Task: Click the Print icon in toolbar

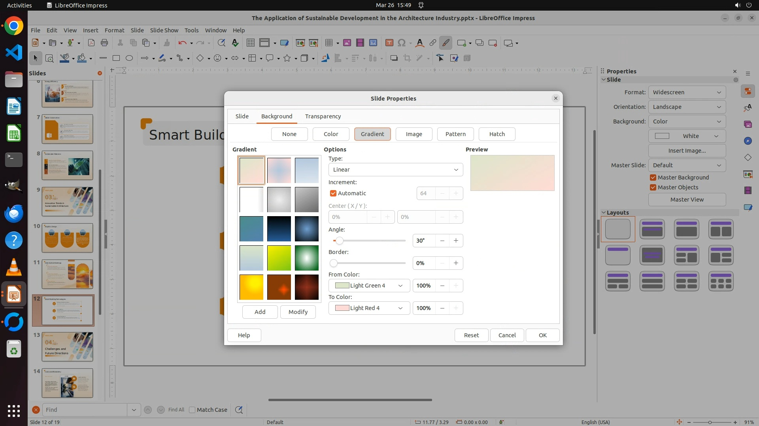Action: [104, 43]
